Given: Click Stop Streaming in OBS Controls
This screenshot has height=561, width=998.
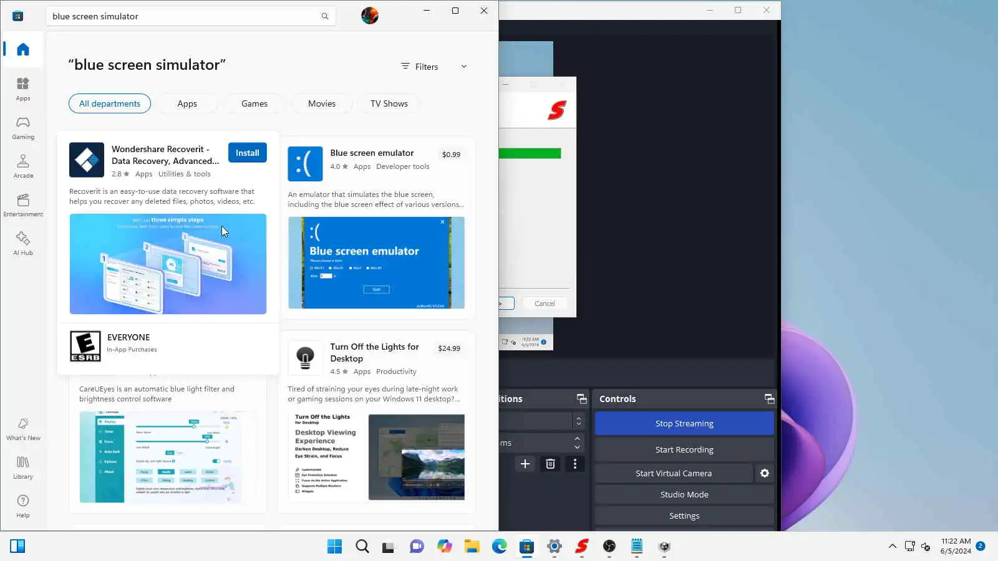Looking at the screenshot, I should 684,423.
